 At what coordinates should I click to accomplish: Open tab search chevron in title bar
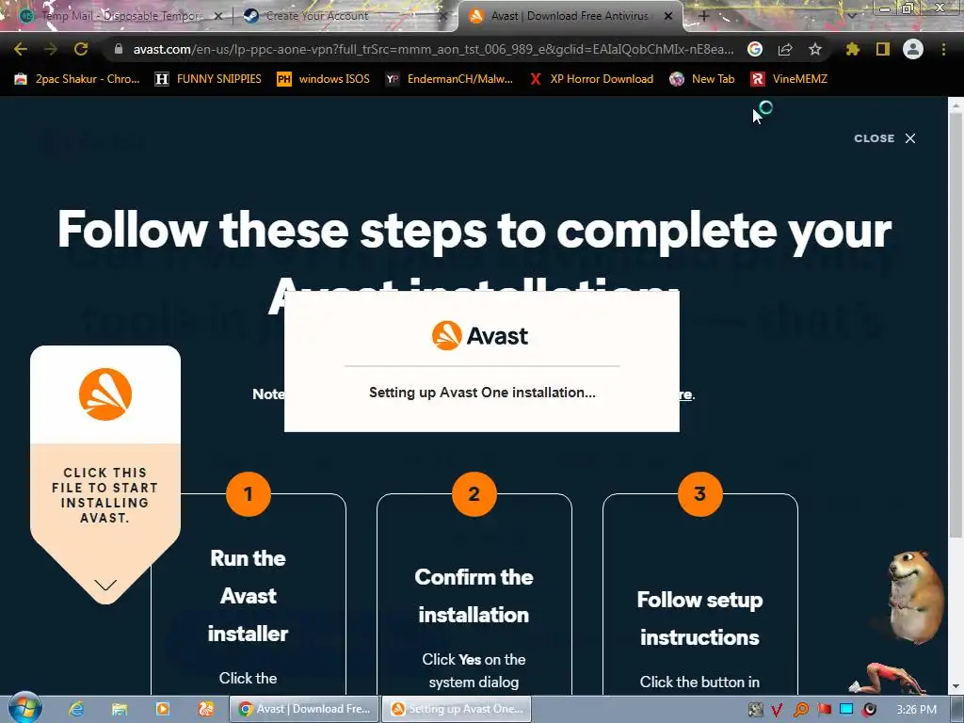851,16
